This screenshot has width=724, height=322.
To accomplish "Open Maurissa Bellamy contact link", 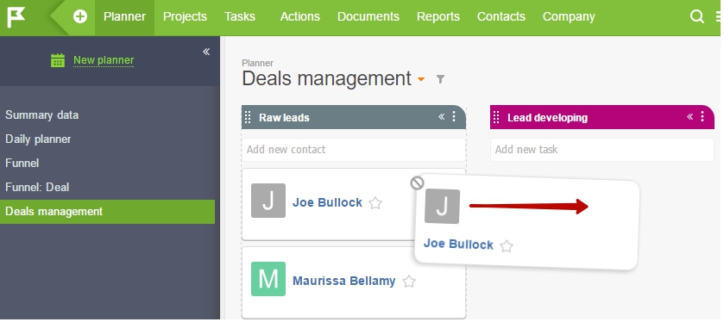I will point(344,281).
